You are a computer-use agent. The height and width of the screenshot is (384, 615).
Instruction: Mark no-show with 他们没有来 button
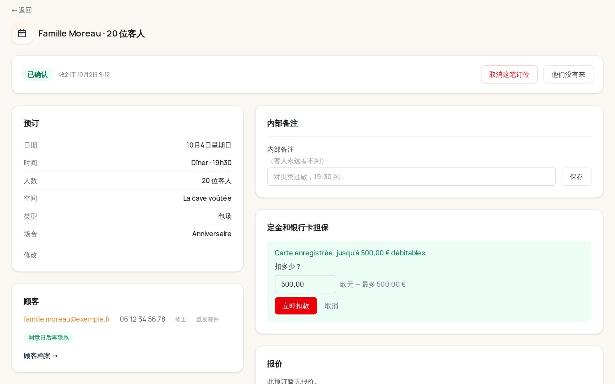click(568, 75)
